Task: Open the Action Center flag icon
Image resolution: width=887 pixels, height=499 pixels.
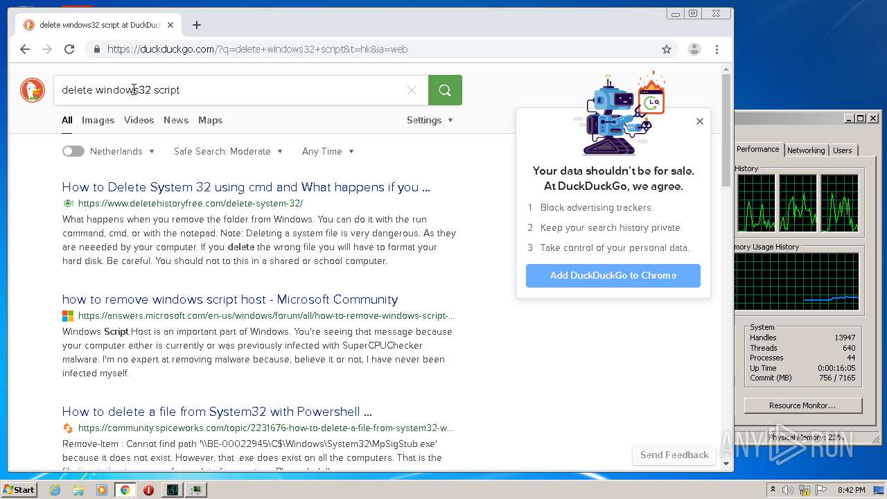Action: click(x=821, y=490)
